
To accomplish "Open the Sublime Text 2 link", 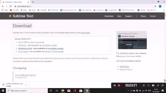I will coord(126,69).
